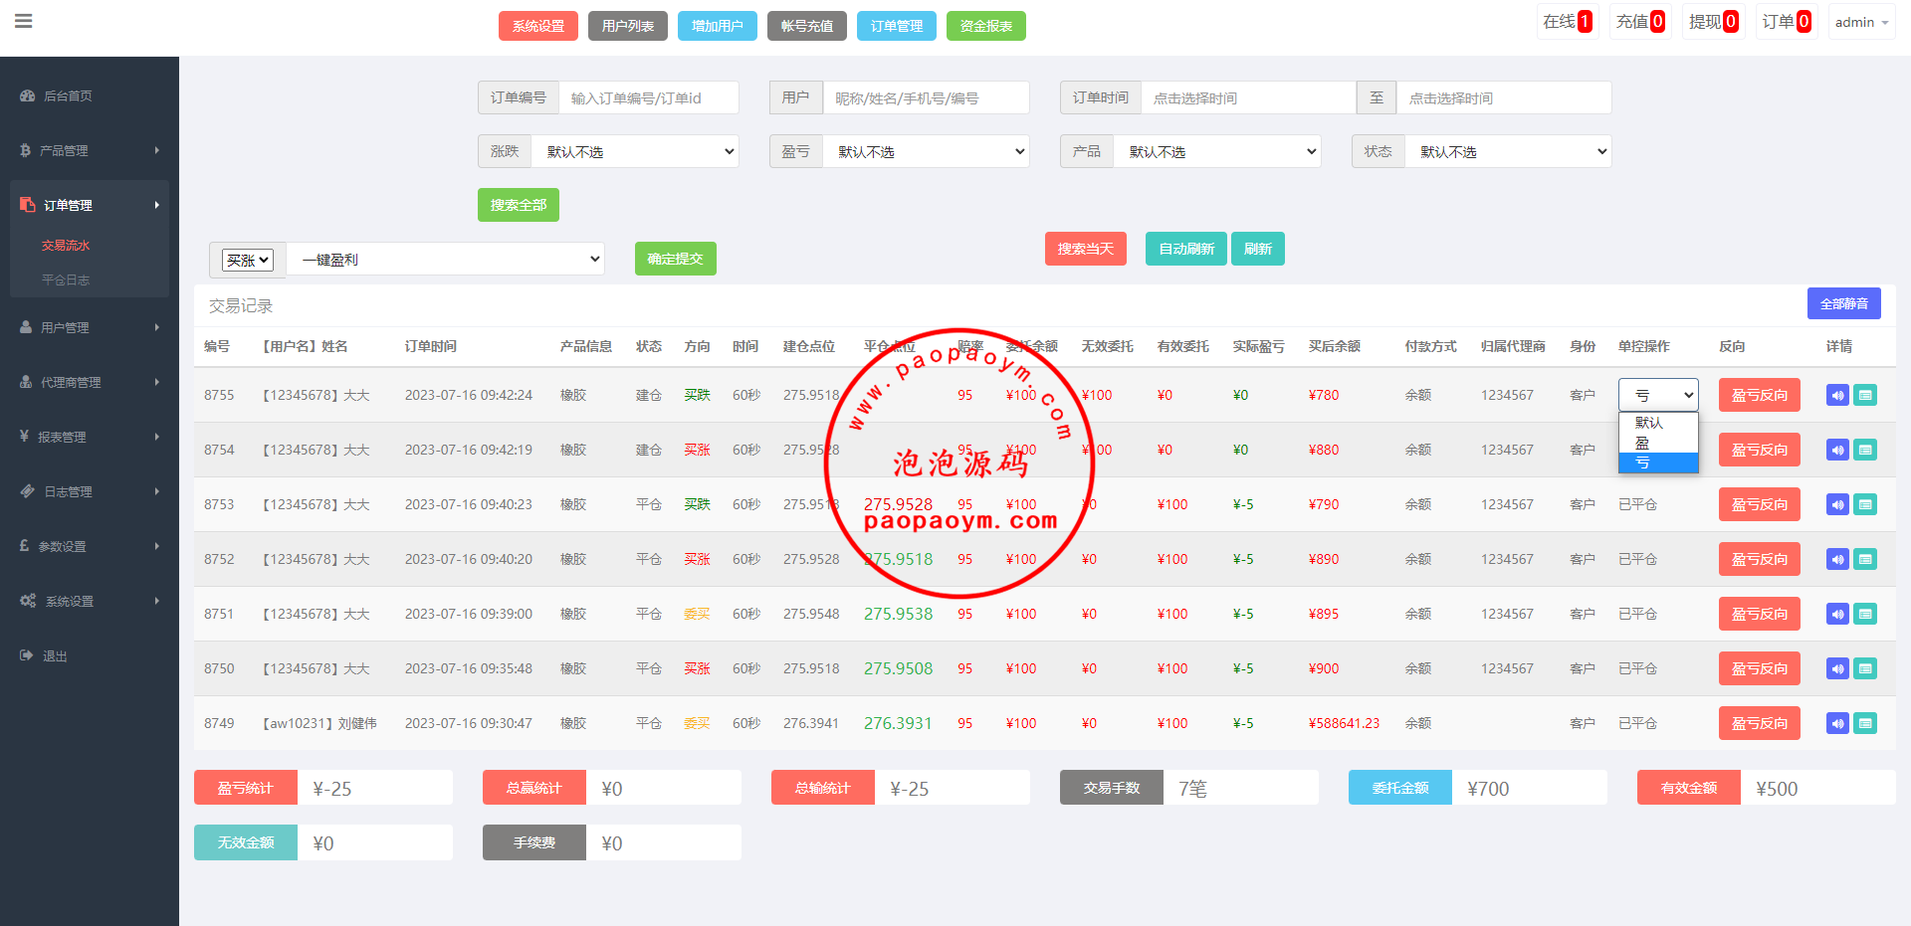This screenshot has width=1911, height=926.
Task: Open 平仓日志 submenu item
Action: 66,279
